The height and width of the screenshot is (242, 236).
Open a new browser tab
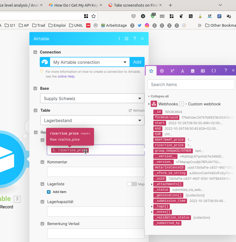click(170, 5)
